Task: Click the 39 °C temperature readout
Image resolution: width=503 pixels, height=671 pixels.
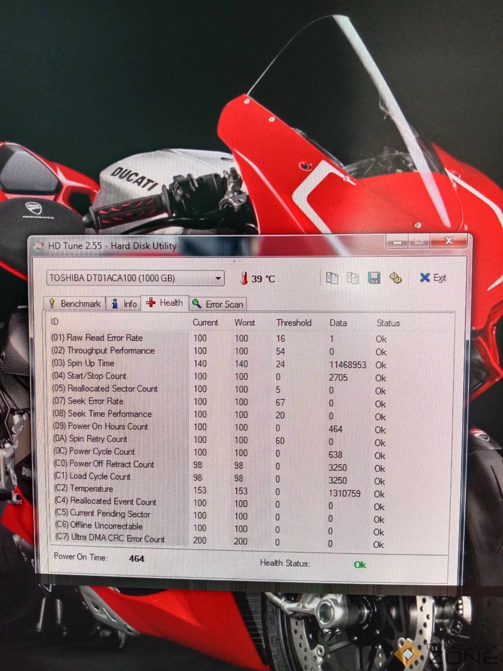Action: pyautogui.click(x=263, y=279)
